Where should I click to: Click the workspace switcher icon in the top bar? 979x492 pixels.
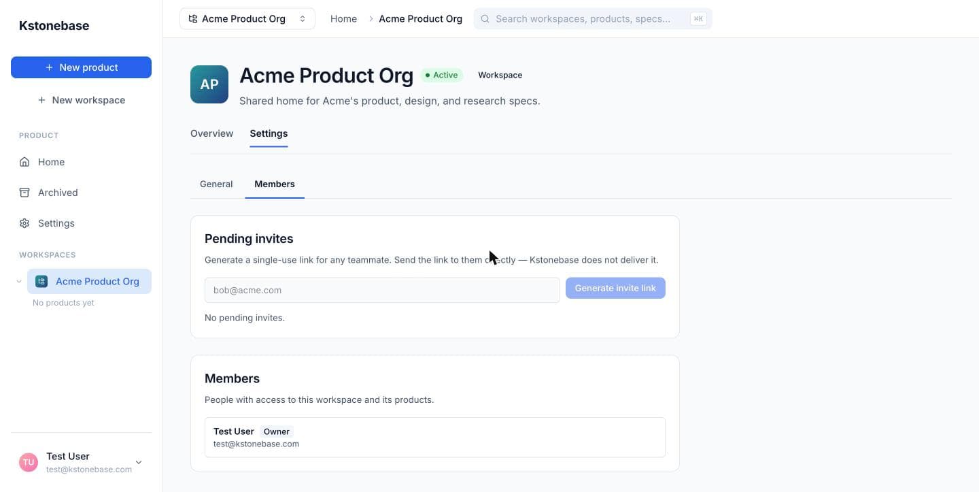click(193, 19)
